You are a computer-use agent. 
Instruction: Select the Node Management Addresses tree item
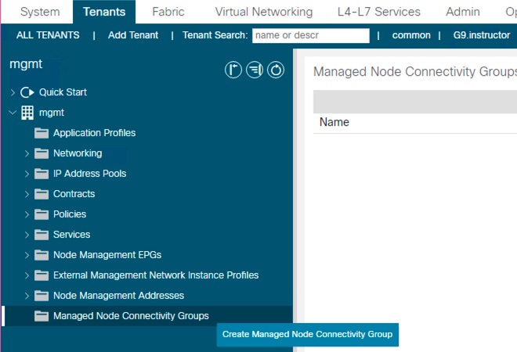[118, 296]
